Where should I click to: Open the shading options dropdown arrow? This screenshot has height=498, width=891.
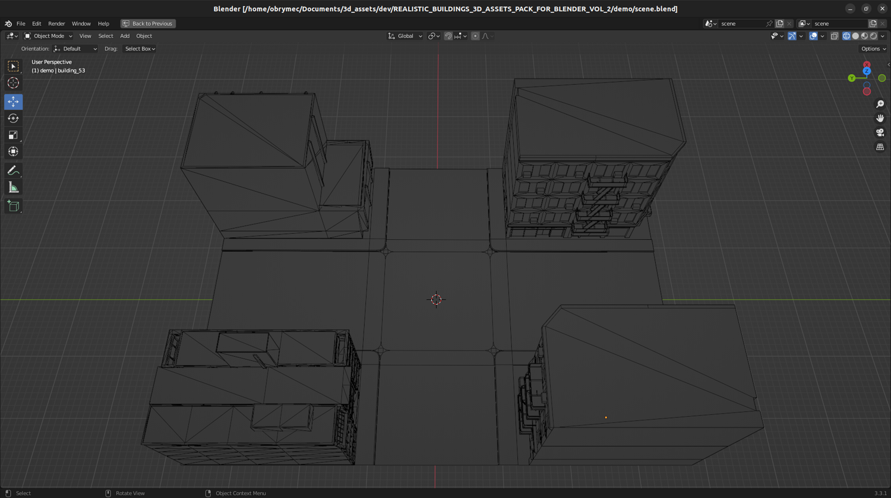click(x=883, y=36)
